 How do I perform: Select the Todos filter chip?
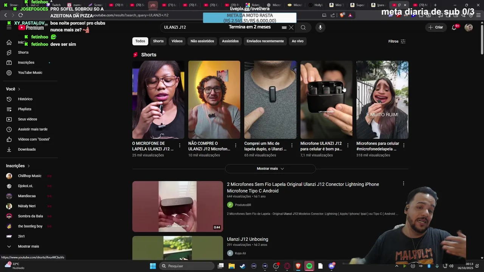point(140,41)
